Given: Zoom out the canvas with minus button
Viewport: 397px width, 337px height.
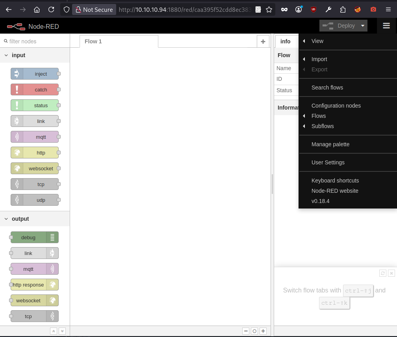Looking at the screenshot, I should pos(246,331).
